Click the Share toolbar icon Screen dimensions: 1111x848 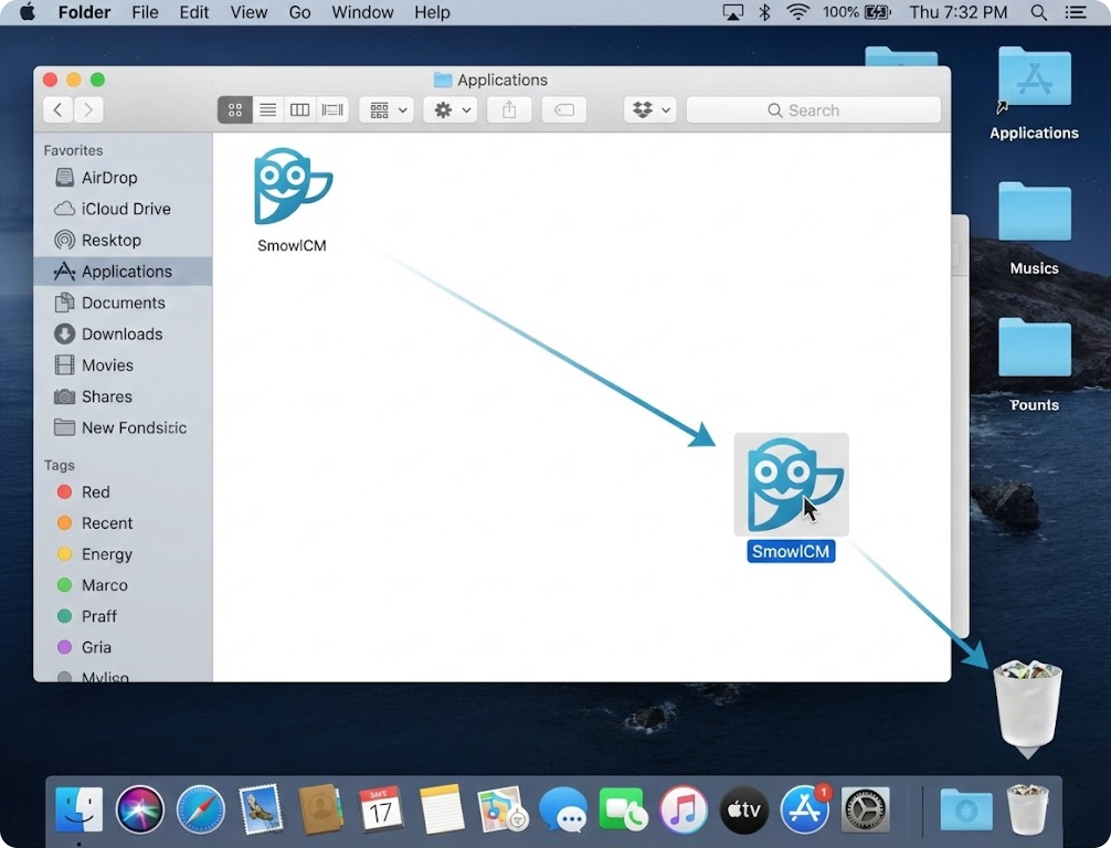[509, 110]
